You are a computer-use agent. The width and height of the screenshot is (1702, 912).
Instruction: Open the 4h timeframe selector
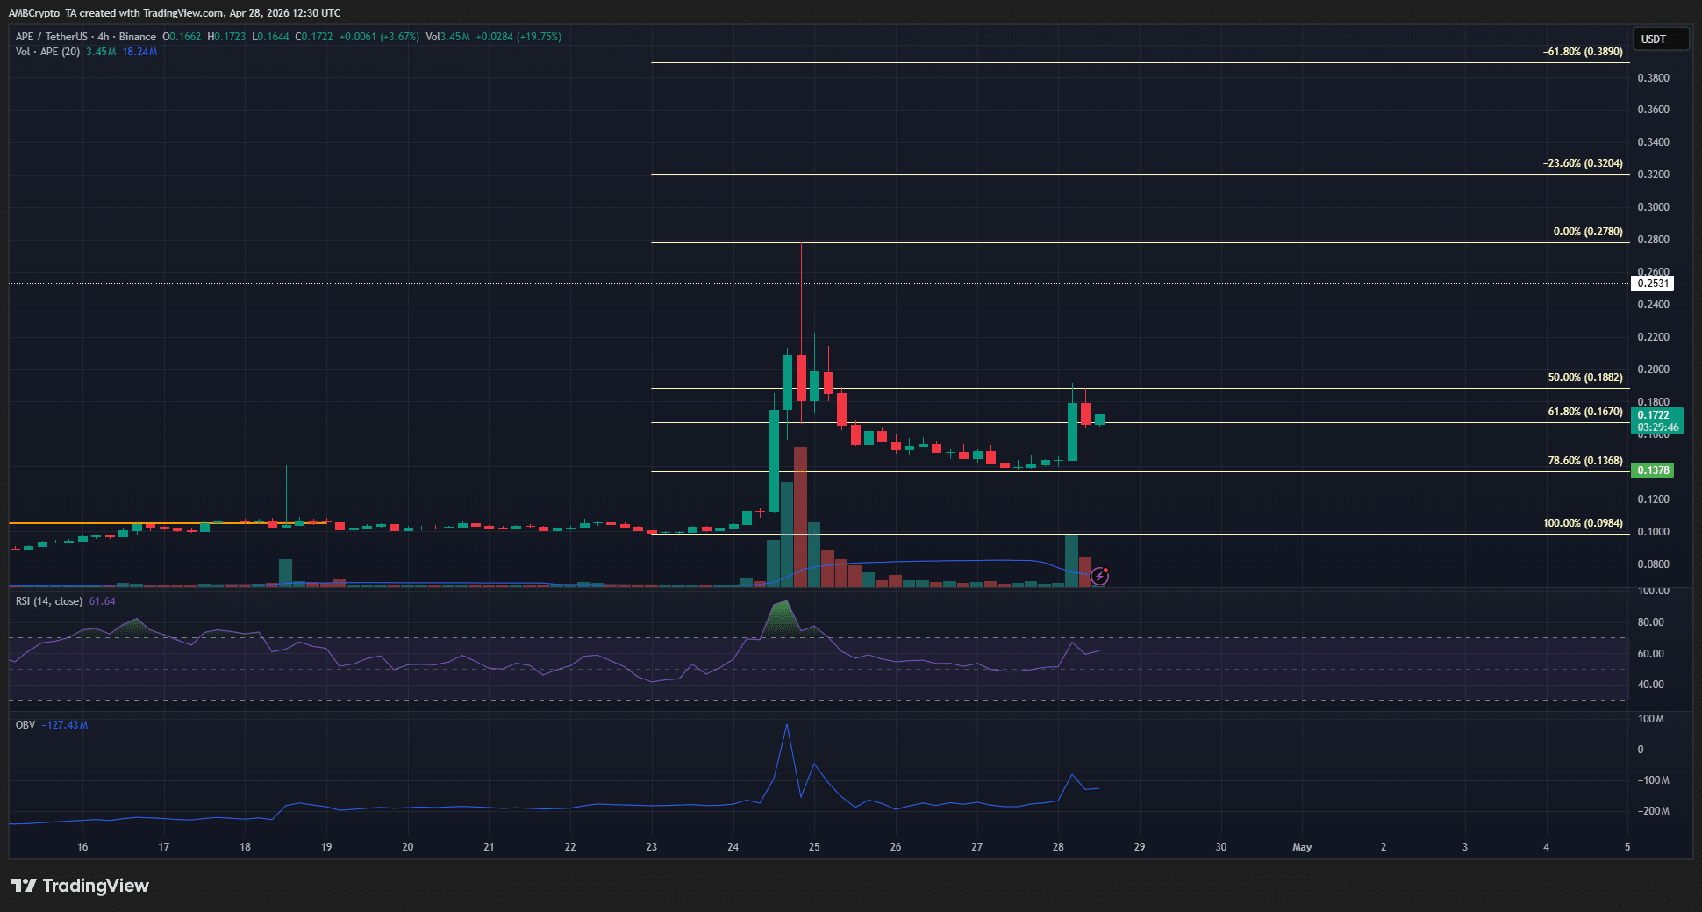pyautogui.click(x=104, y=37)
